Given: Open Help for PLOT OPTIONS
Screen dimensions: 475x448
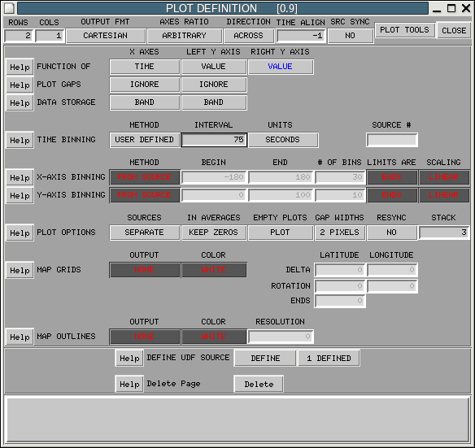Looking at the screenshot, I should [20, 233].
